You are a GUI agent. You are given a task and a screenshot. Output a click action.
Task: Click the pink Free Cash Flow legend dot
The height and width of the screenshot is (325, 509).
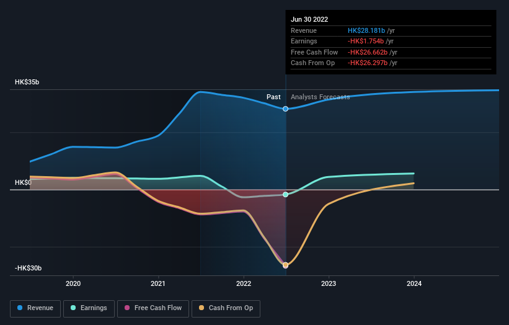coord(127,308)
